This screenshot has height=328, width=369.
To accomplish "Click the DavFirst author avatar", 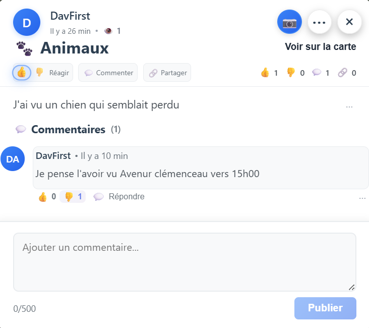I will pyautogui.click(x=27, y=23).
